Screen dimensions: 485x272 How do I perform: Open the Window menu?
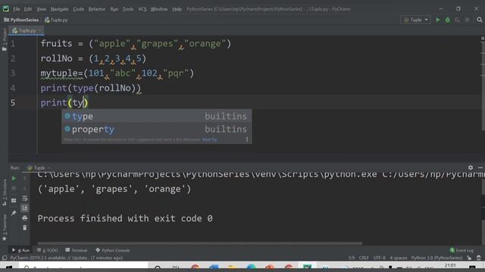tap(159, 9)
